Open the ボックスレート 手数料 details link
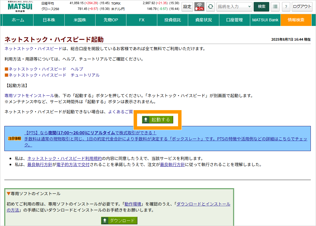 [166, 142]
